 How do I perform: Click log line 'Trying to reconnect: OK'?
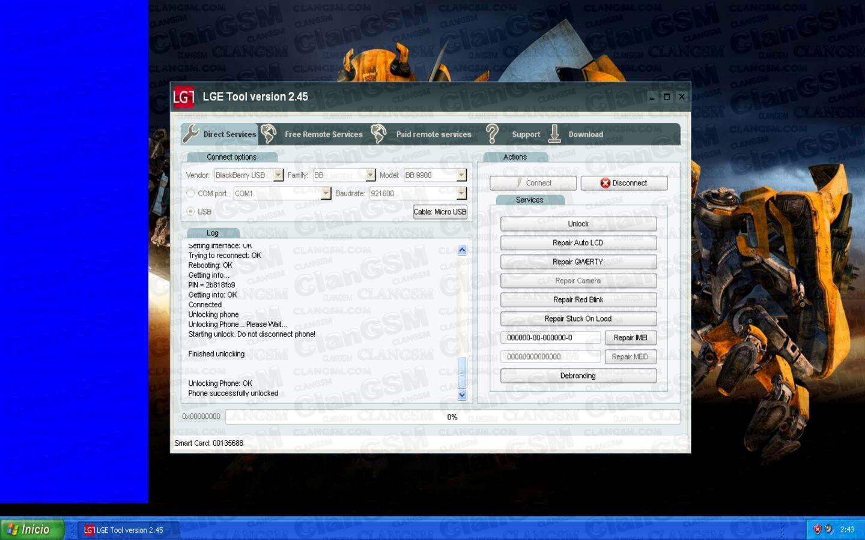click(x=225, y=256)
